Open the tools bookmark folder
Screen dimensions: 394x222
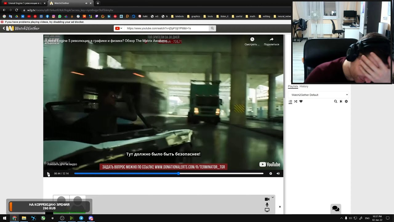coord(208,16)
